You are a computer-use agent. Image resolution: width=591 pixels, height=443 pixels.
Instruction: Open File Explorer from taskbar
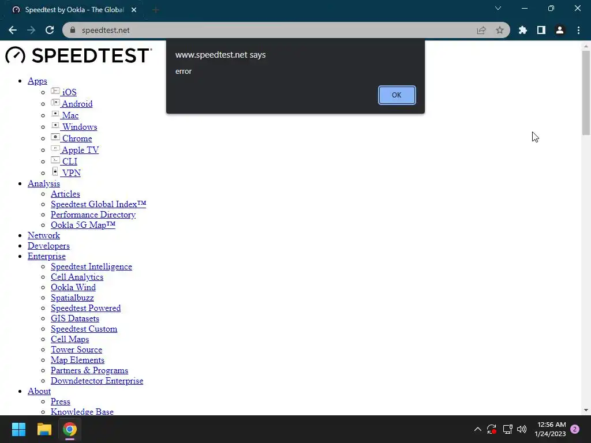click(44, 429)
